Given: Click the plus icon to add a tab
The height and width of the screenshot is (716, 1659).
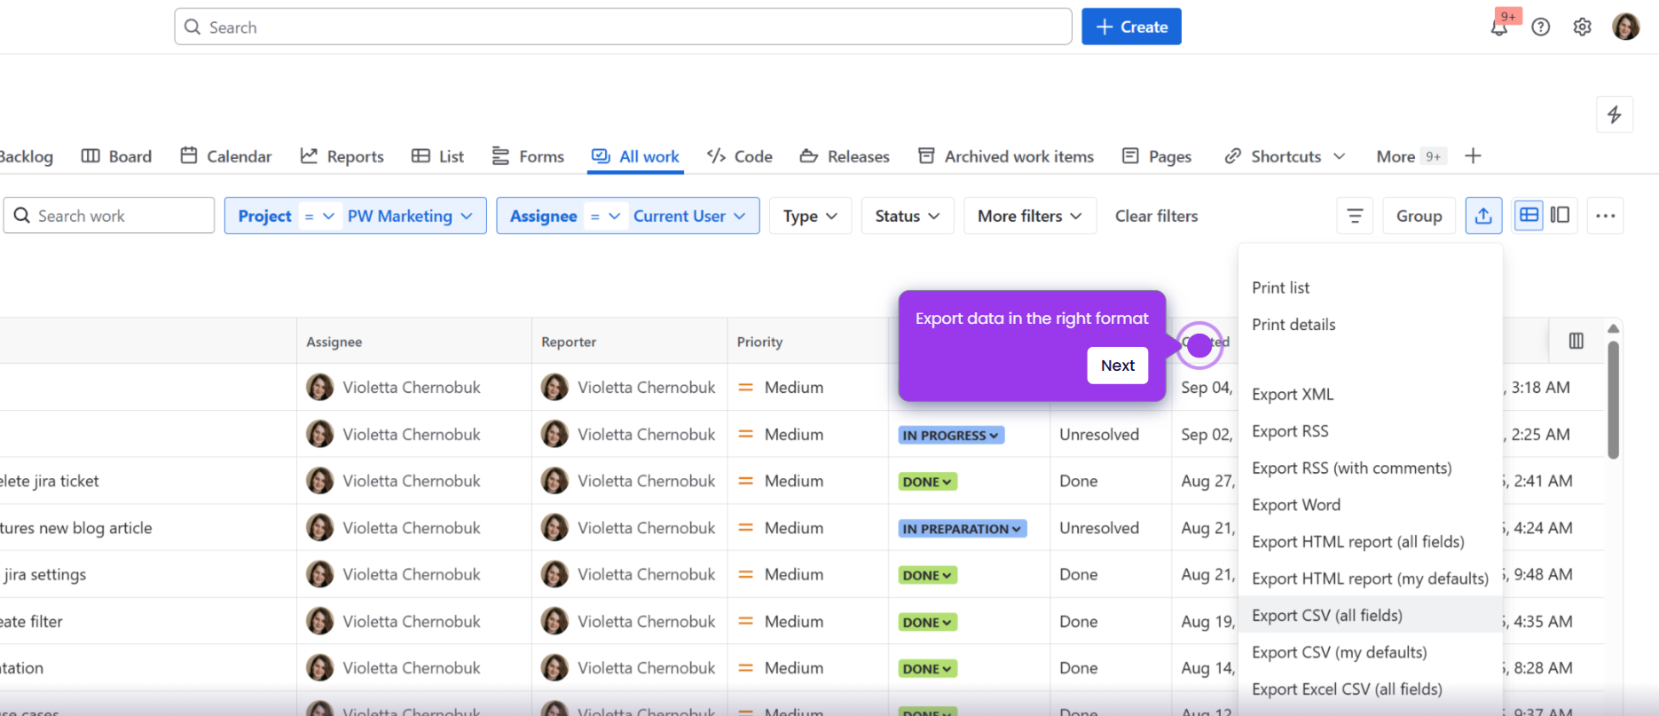Looking at the screenshot, I should click(x=1473, y=156).
